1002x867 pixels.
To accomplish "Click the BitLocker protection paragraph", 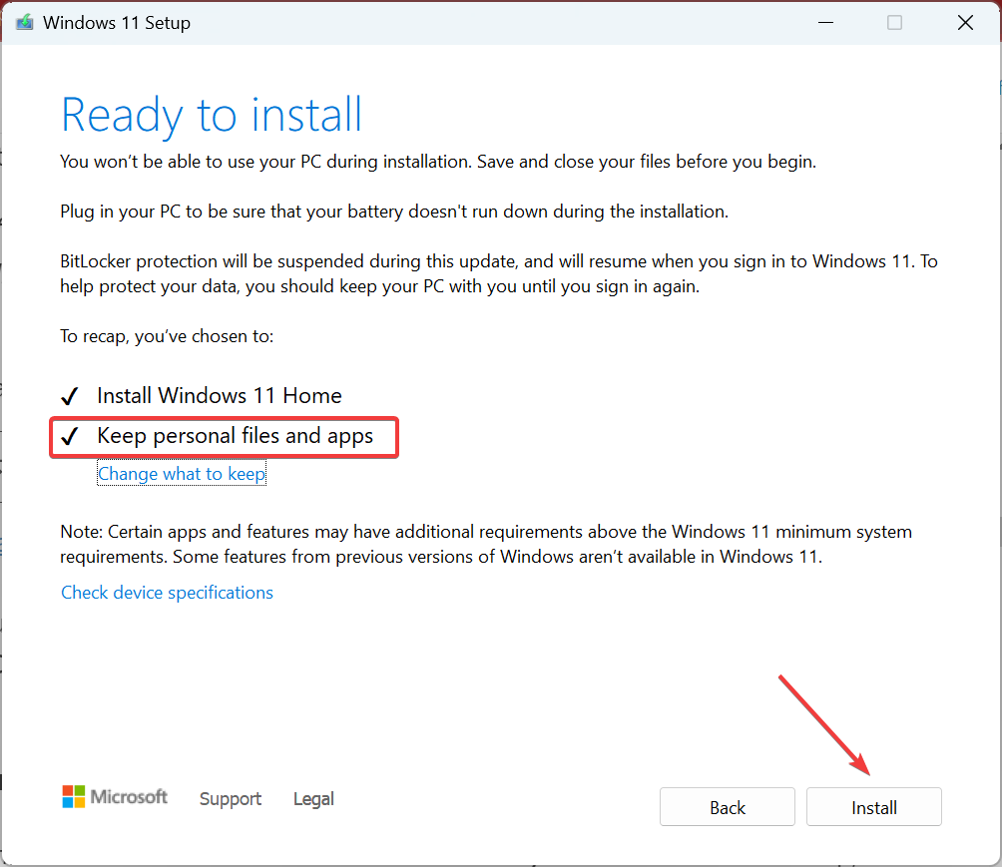I will [x=499, y=273].
